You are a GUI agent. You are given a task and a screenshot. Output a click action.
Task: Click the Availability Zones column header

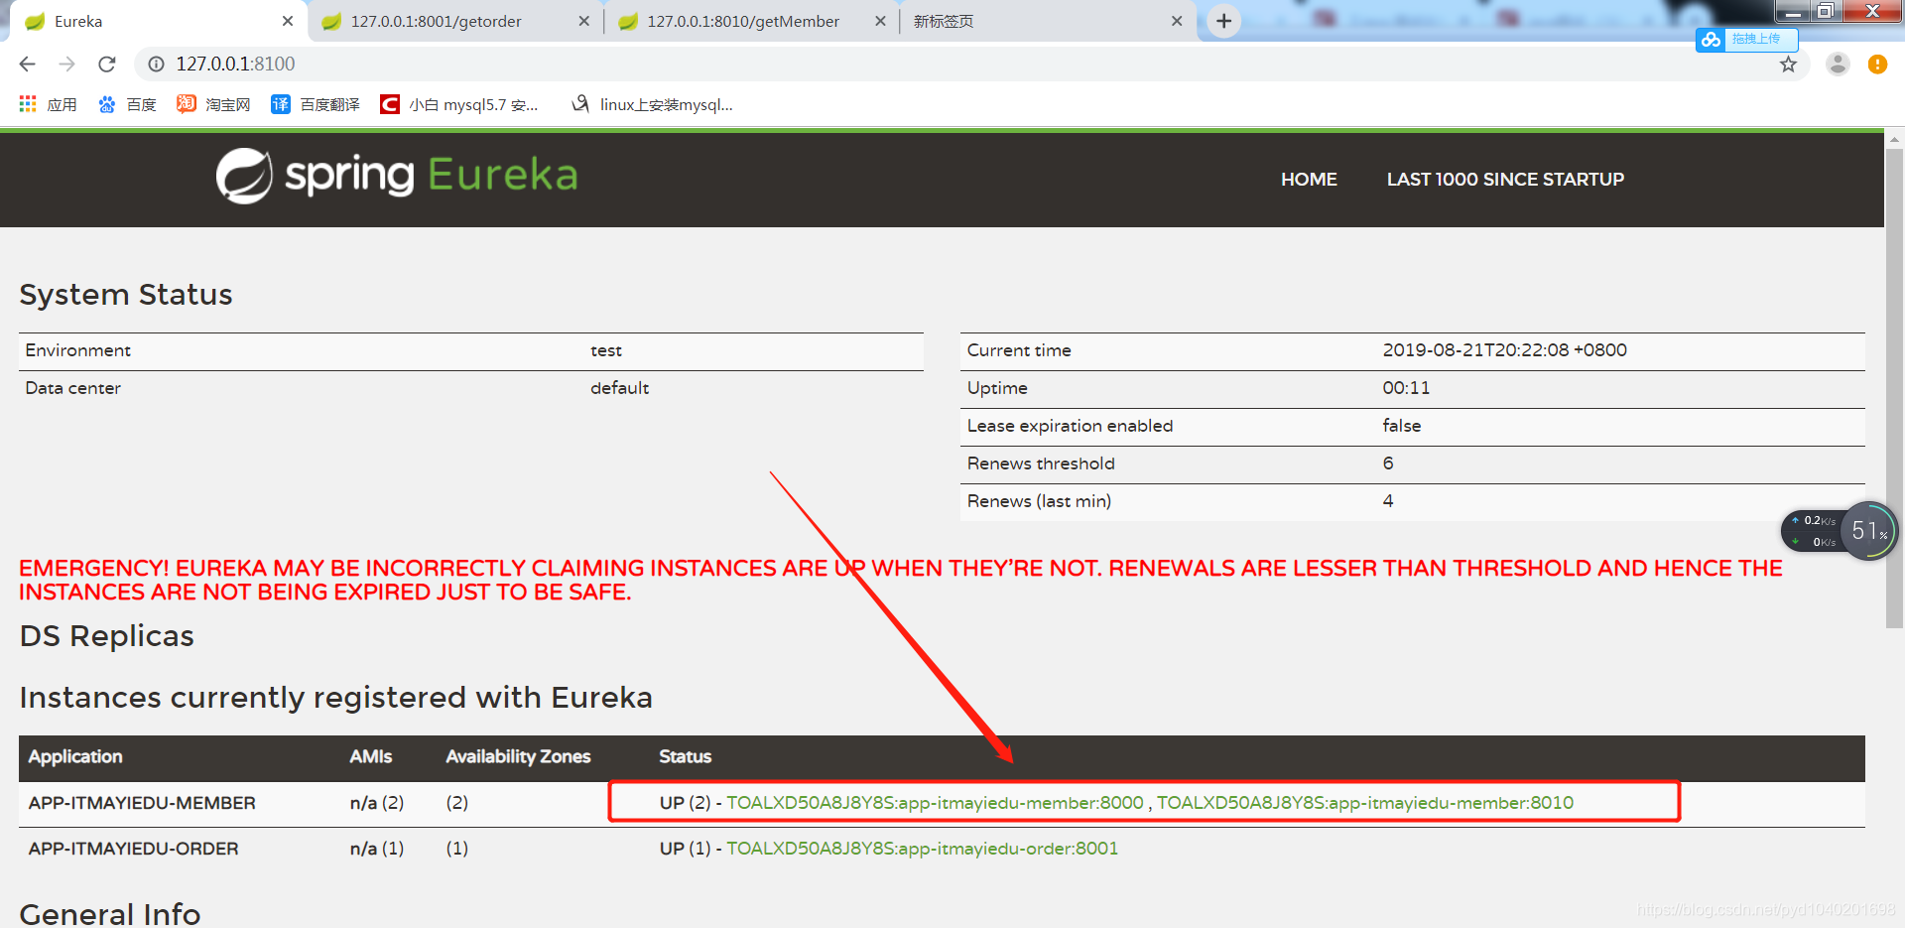point(518,756)
